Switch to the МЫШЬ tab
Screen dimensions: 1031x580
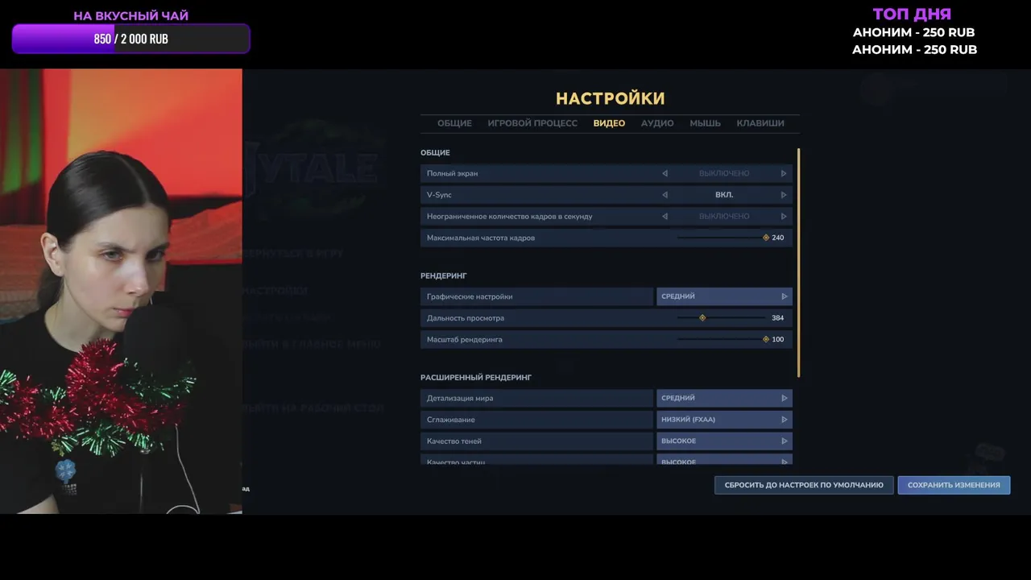coord(705,123)
